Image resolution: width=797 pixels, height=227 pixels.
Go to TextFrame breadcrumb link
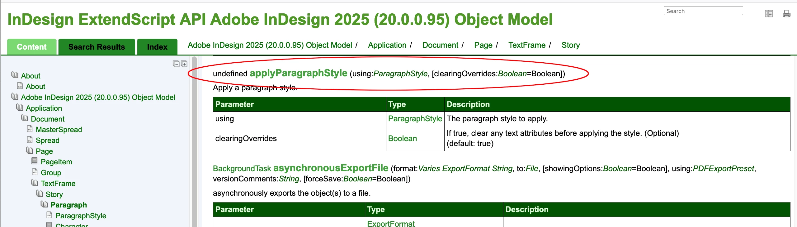click(527, 45)
